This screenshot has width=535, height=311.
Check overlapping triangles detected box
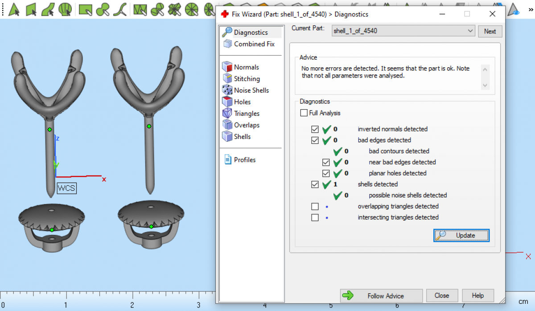click(x=315, y=206)
